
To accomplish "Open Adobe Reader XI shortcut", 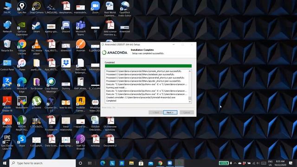I will tap(7, 104).
